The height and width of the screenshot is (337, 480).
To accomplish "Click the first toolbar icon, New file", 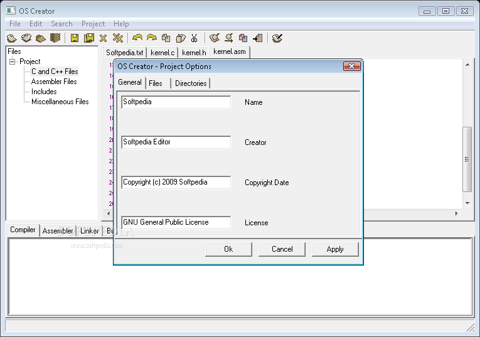I will [x=12, y=38].
